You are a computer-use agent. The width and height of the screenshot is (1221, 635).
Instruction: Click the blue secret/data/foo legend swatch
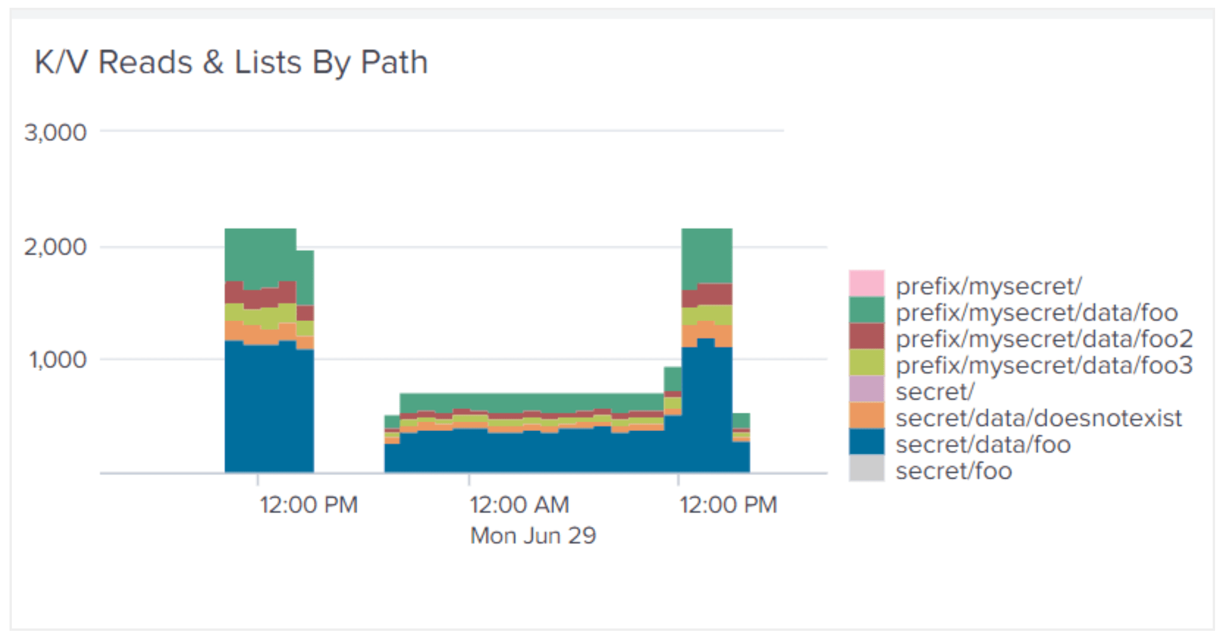pos(866,442)
